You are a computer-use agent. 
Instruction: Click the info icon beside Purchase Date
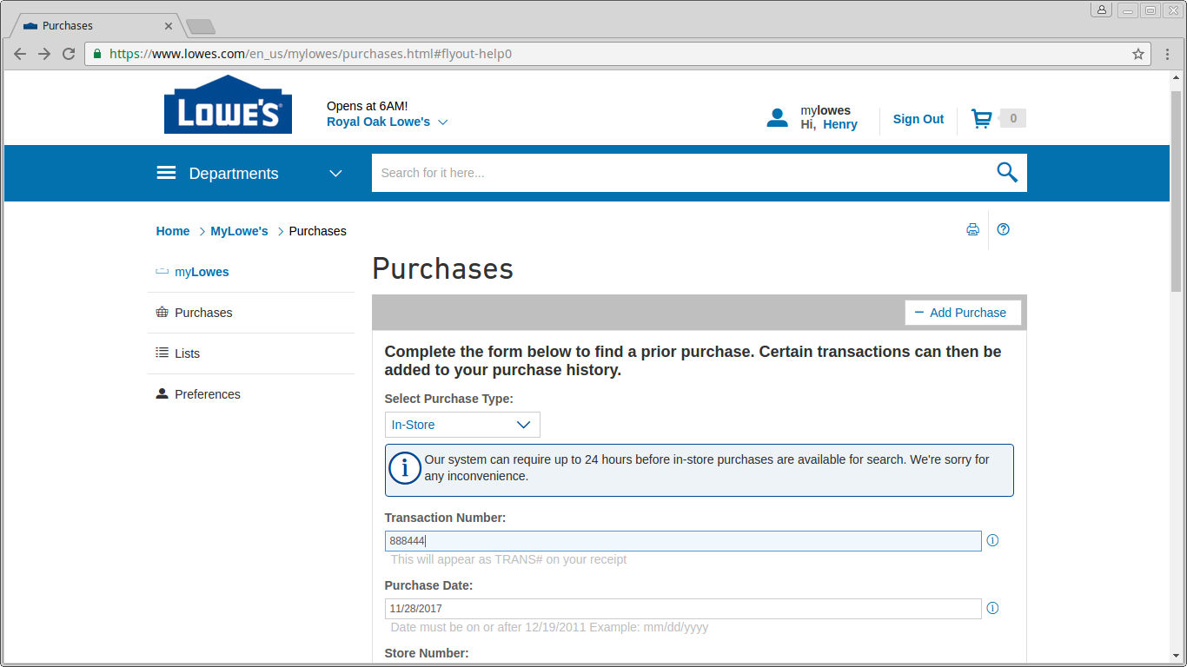point(992,608)
